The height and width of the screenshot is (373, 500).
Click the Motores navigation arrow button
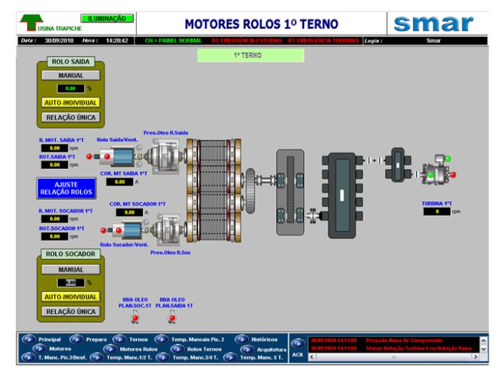[x=39, y=349]
